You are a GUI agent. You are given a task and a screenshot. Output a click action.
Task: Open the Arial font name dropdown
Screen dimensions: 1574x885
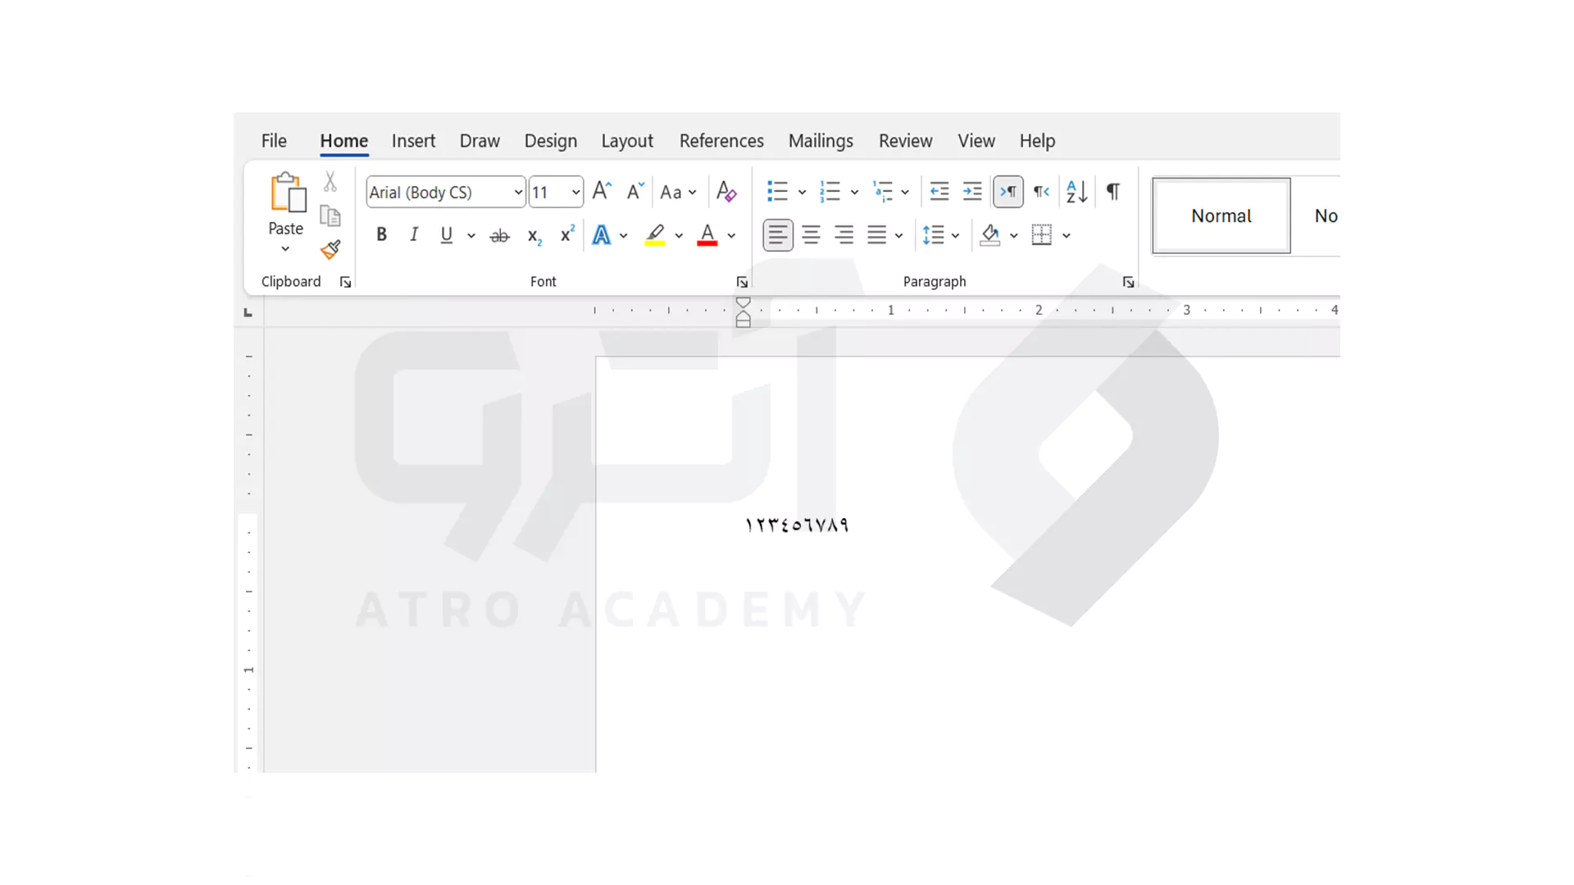tap(518, 193)
